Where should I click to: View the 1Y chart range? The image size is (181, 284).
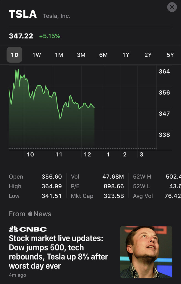click(x=126, y=55)
